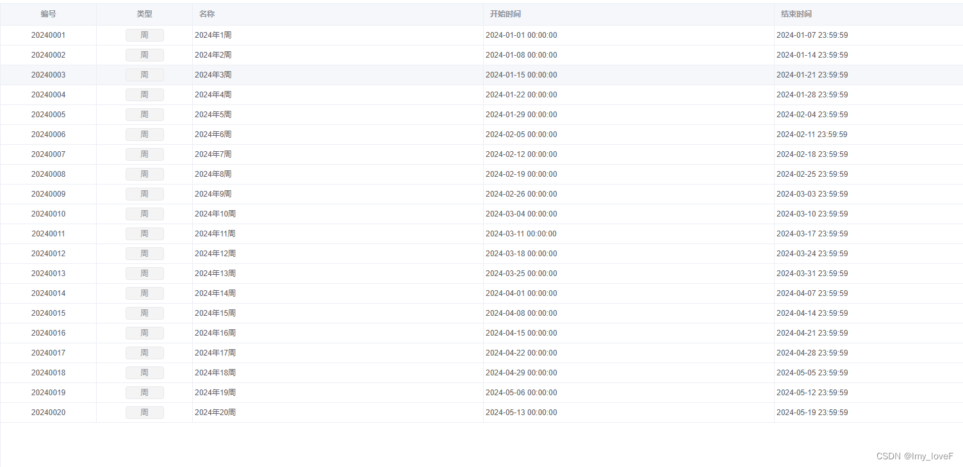Click the 周 tag in row 20240018
Image resolution: width=963 pixels, height=467 pixels.
point(144,373)
